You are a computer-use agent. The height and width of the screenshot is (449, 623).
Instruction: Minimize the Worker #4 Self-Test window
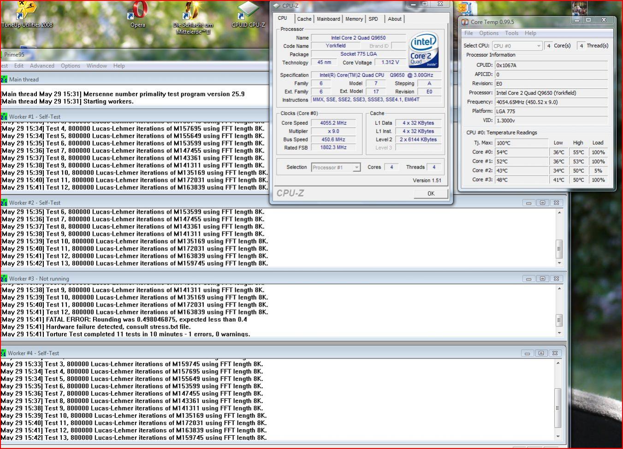(x=527, y=353)
